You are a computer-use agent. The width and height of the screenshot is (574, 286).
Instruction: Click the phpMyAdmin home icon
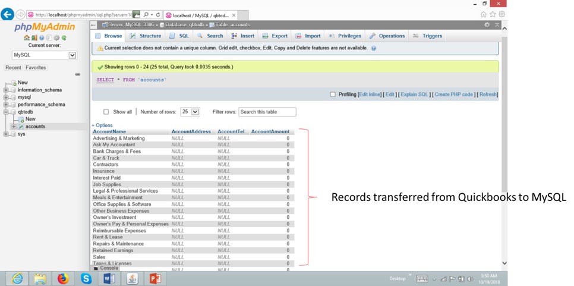tap(27, 38)
